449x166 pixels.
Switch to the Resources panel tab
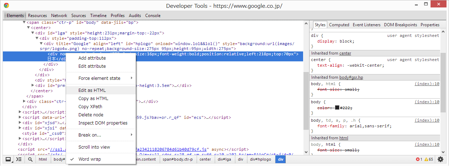[x=37, y=16]
